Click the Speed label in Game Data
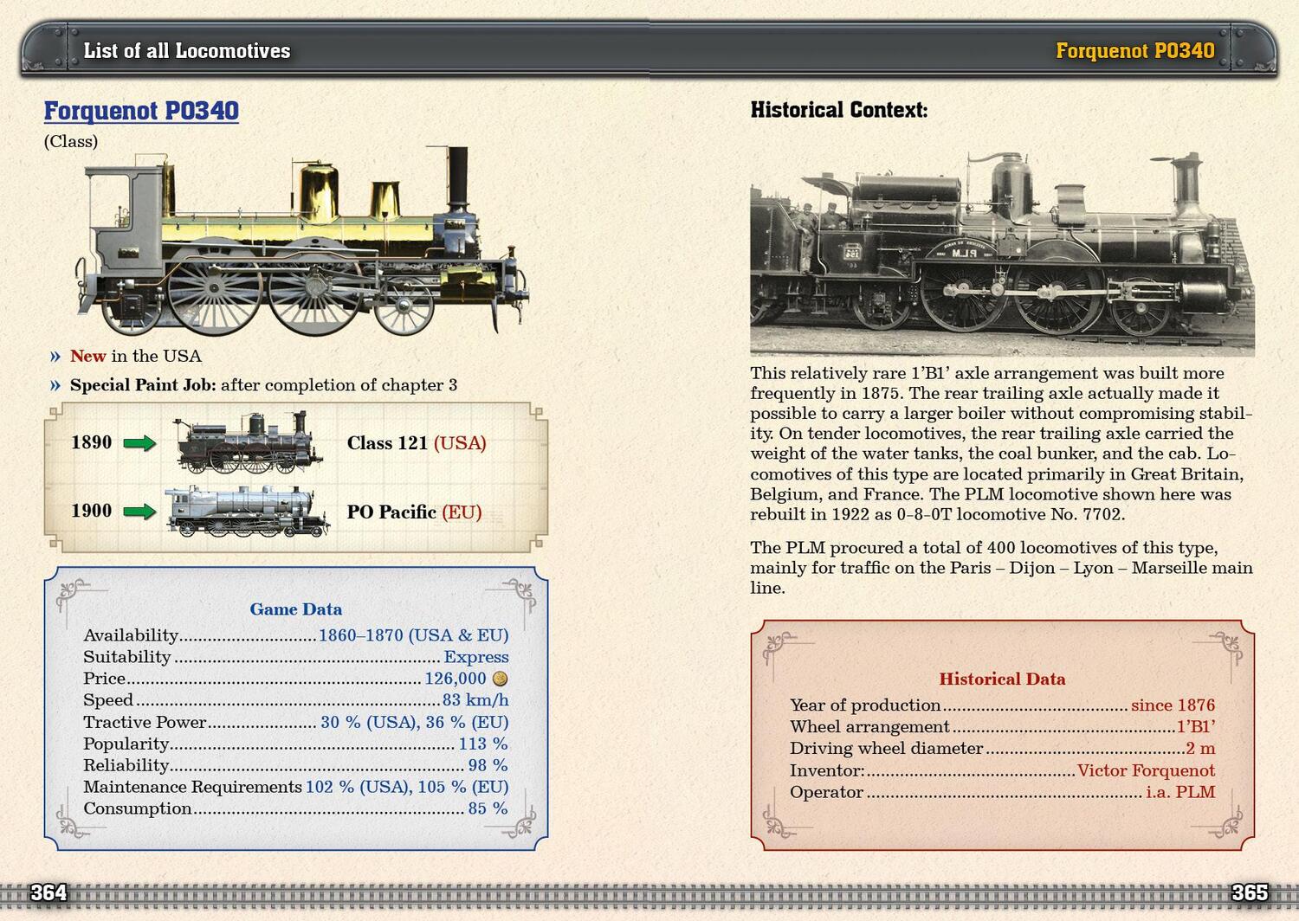This screenshot has width=1299, height=921. point(108,700)
